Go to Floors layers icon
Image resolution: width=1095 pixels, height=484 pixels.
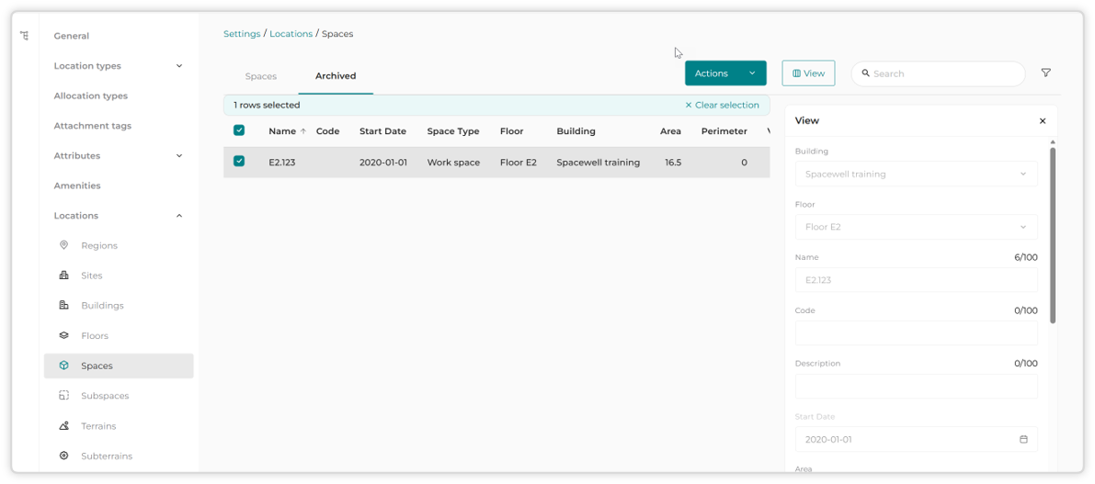[x=64, y=335]
